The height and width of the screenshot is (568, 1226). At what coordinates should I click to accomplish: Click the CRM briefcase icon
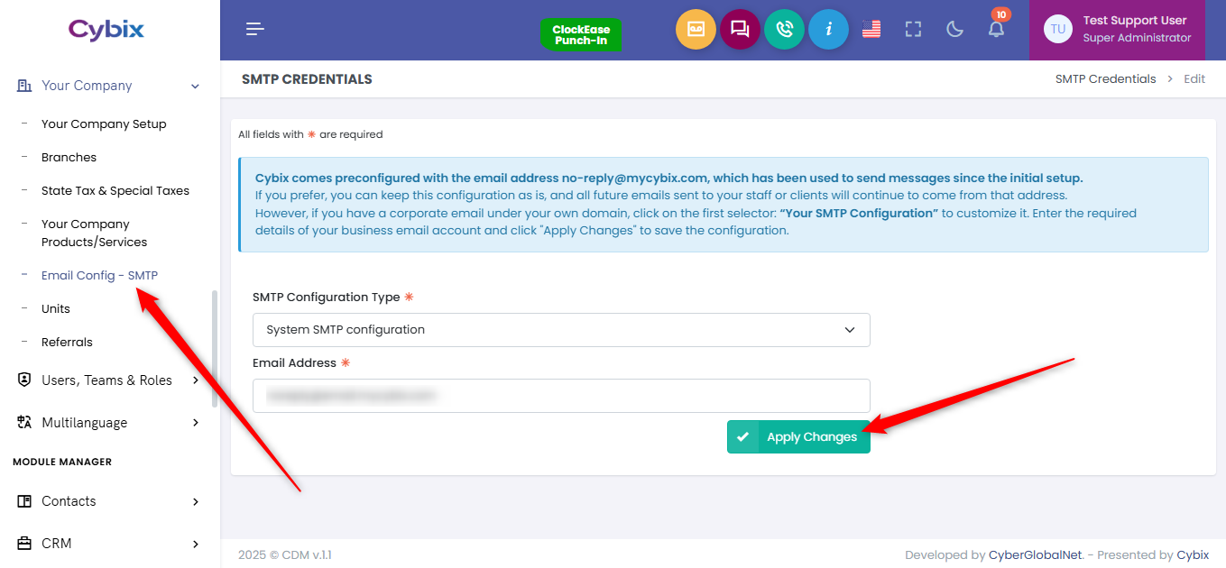(24, 544)
